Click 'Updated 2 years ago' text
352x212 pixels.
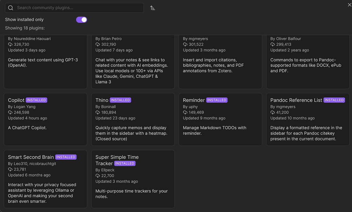click(289, 50)
